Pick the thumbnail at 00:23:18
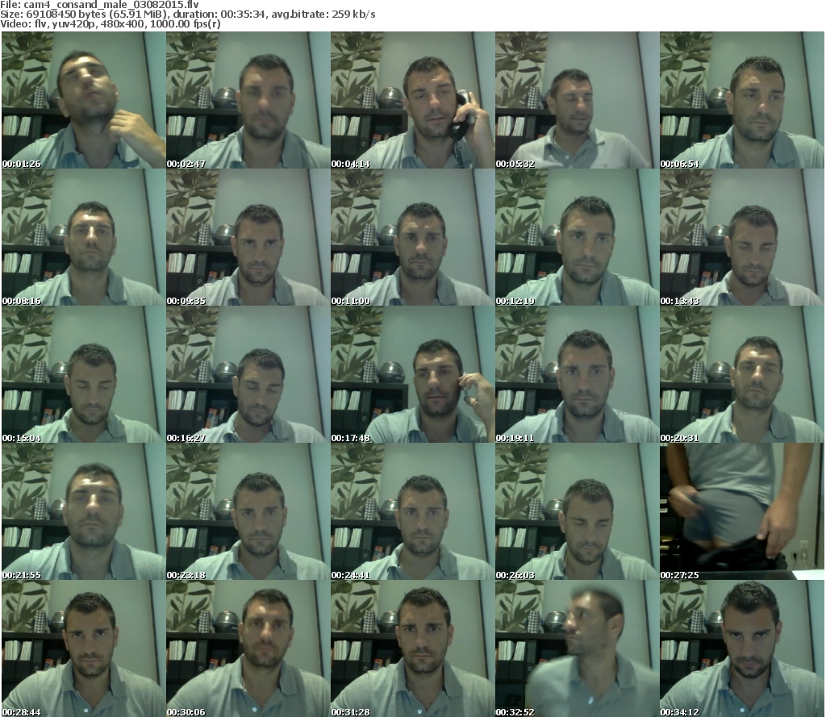The image size is (826, 717). point(248,511)
